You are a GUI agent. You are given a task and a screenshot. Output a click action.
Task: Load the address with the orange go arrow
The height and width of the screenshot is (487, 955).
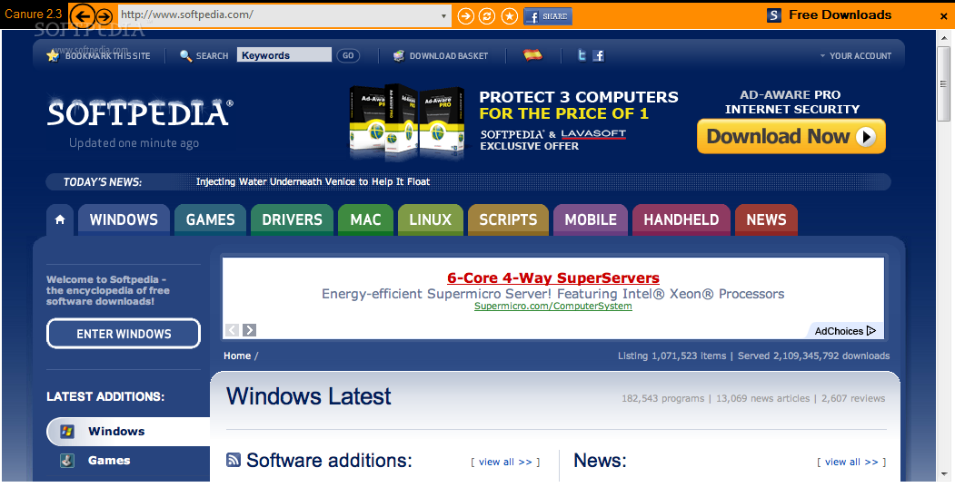pyautogui.click(x=465, y=15)
